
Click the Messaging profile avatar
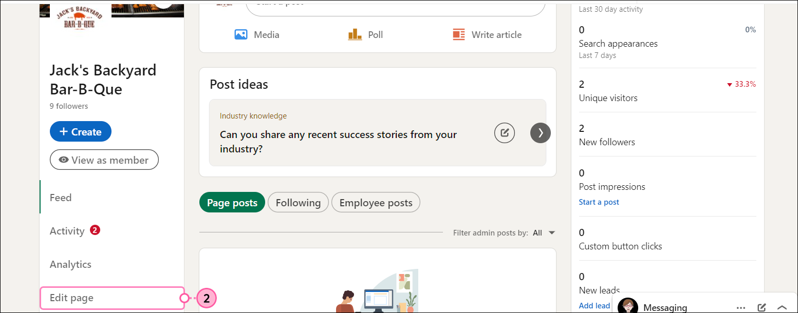coord(628,306)
